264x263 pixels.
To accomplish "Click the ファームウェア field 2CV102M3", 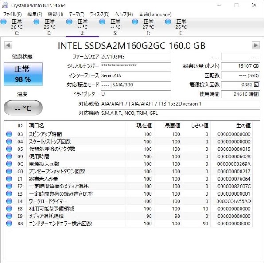I will 136,57.
